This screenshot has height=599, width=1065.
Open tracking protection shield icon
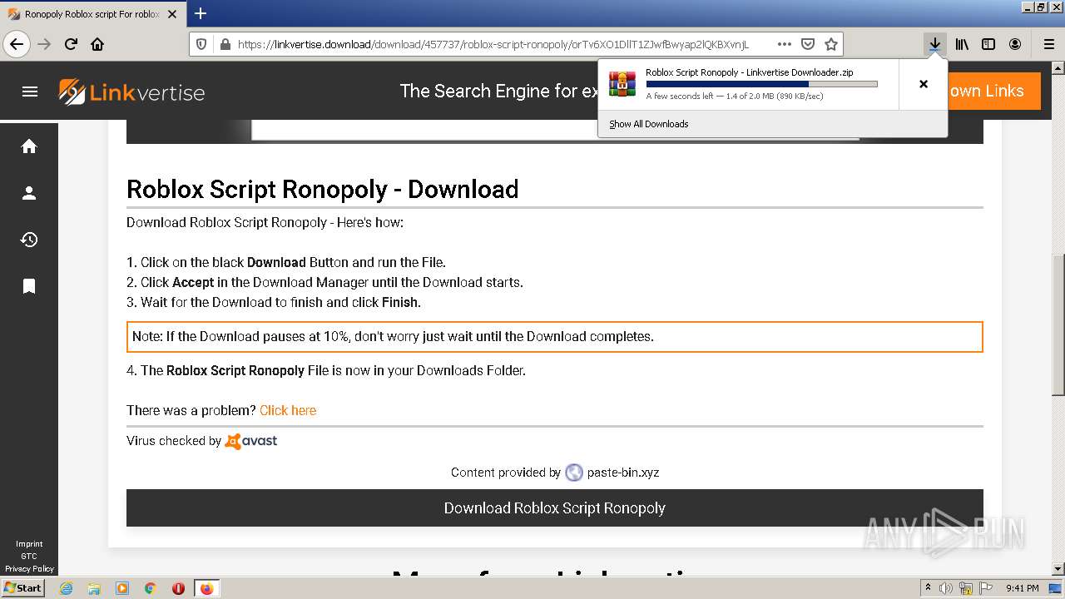(201, 44)
